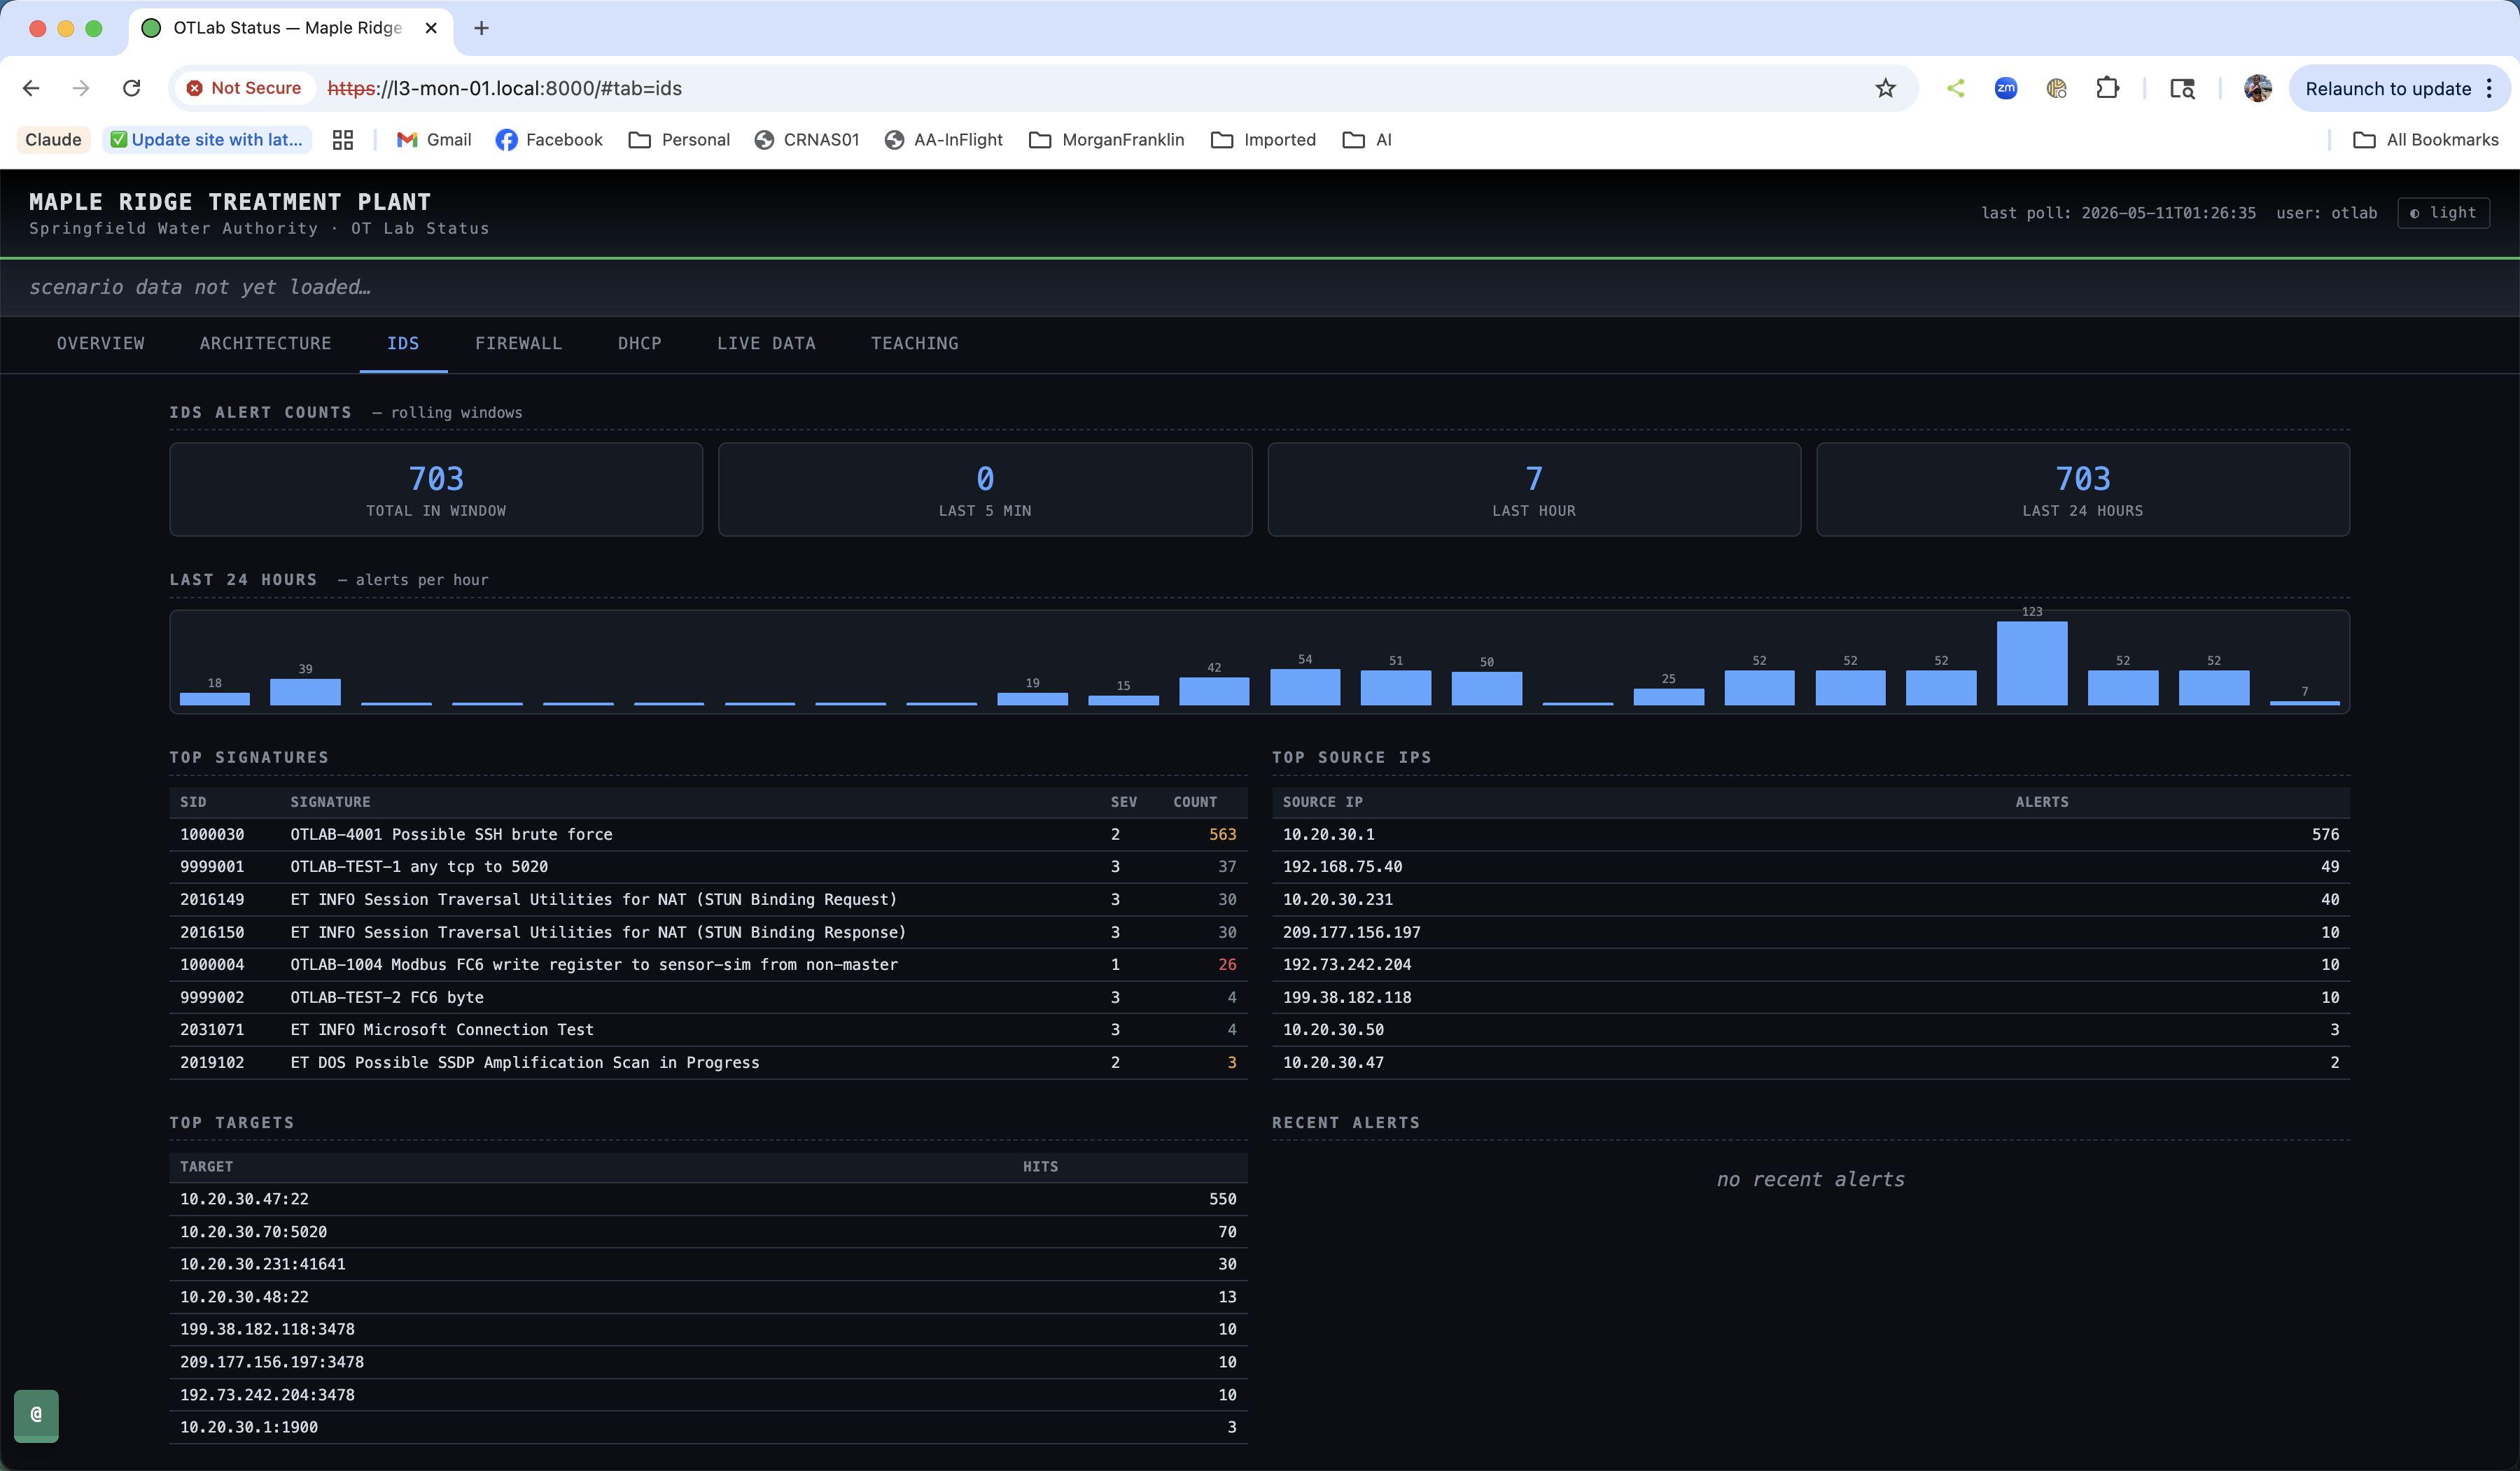Click the green share extension icon

pyautogui.click(x=1955, y=88)
